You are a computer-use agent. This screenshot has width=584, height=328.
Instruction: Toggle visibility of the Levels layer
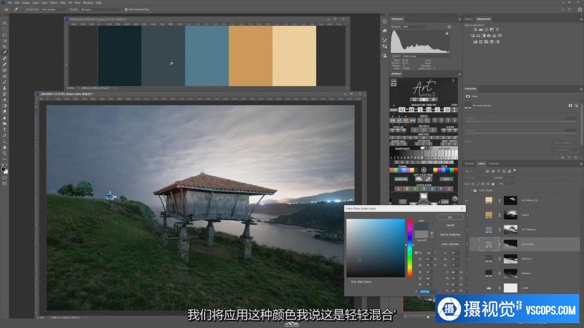point(467,288)
